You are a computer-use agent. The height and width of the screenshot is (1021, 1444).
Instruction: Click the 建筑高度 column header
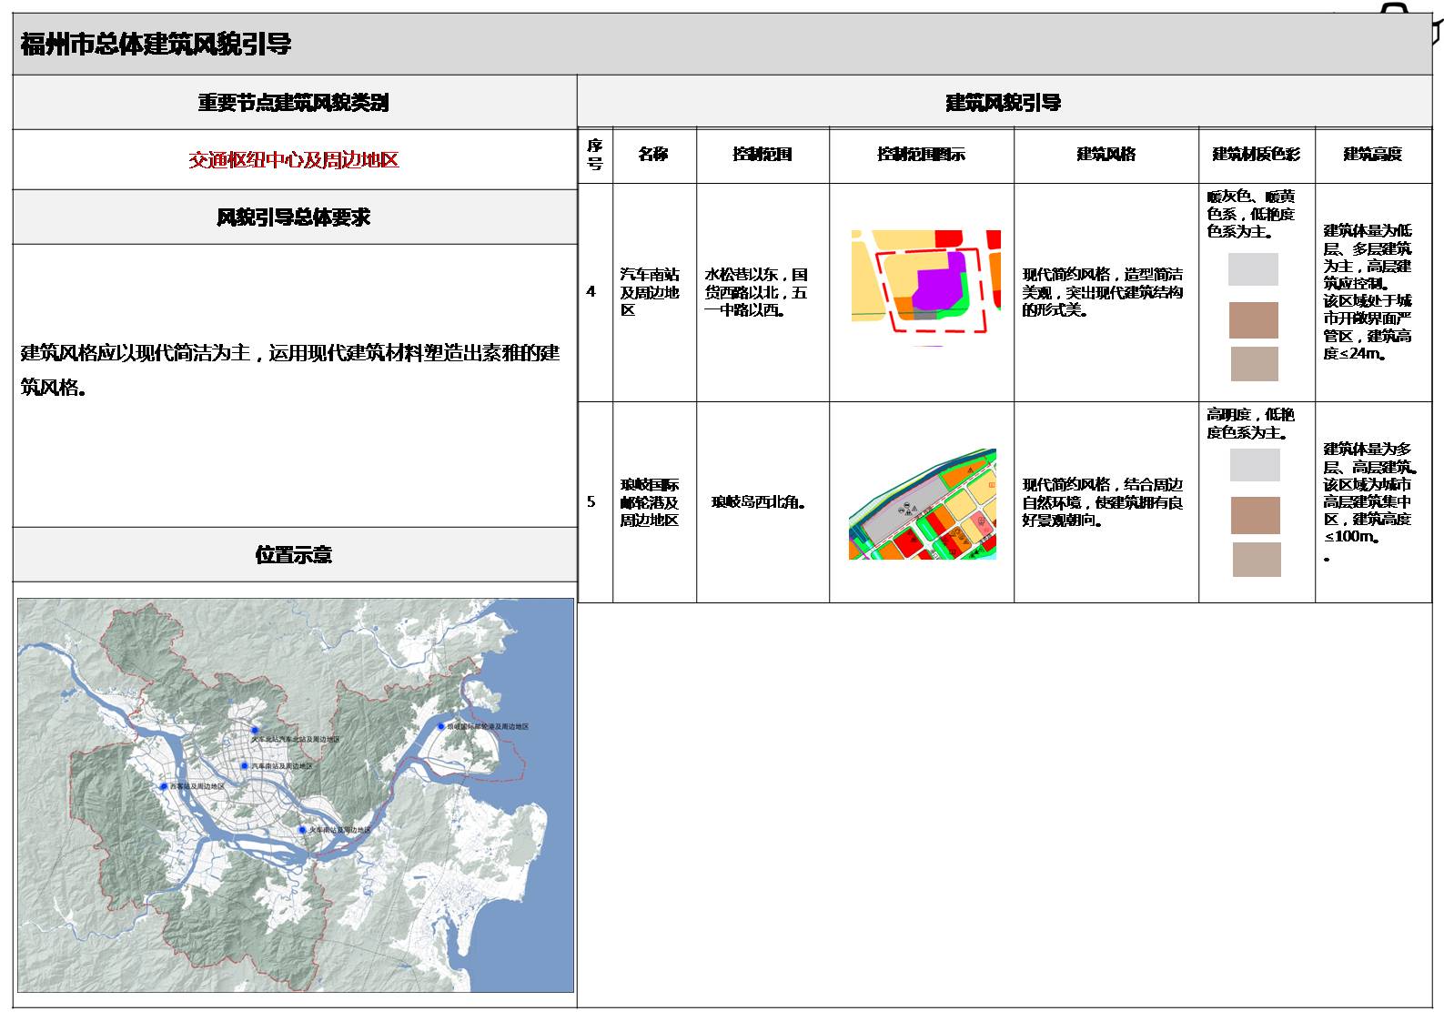1372,155
